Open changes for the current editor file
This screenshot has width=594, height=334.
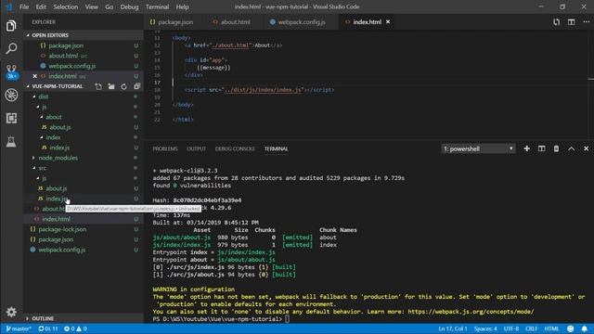[556, 22]
